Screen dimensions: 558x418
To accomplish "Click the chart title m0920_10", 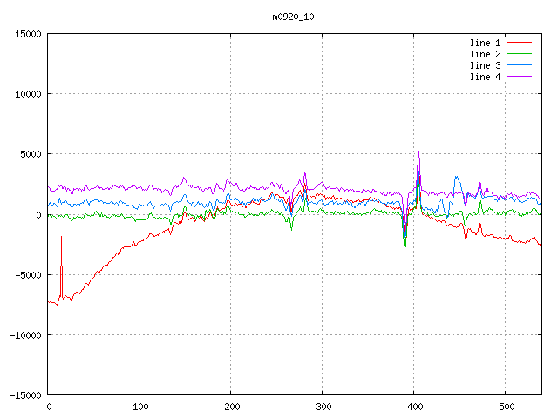I will click(x=287, y=17).
